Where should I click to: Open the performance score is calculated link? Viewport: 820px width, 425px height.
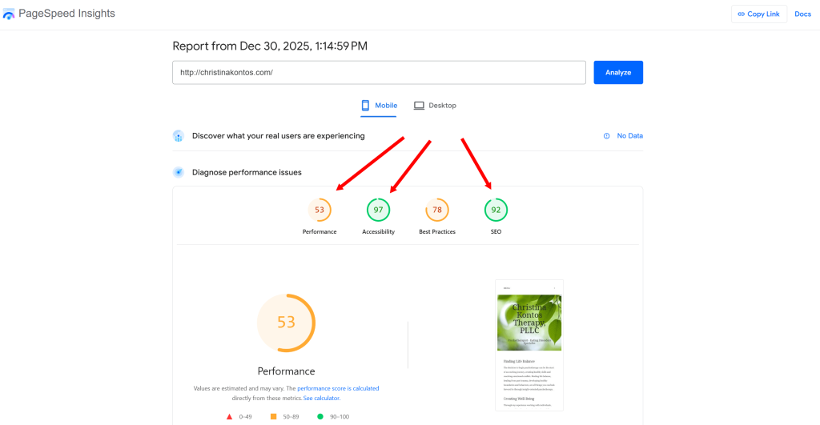click(338, 388)
